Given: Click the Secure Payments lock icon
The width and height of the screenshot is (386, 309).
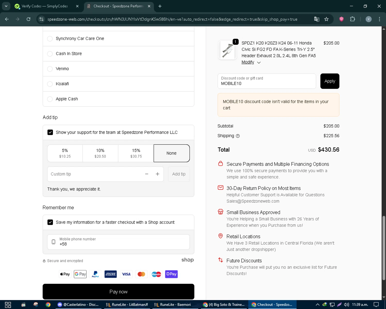Looking at the screenshot, I should tap(221, 164).
